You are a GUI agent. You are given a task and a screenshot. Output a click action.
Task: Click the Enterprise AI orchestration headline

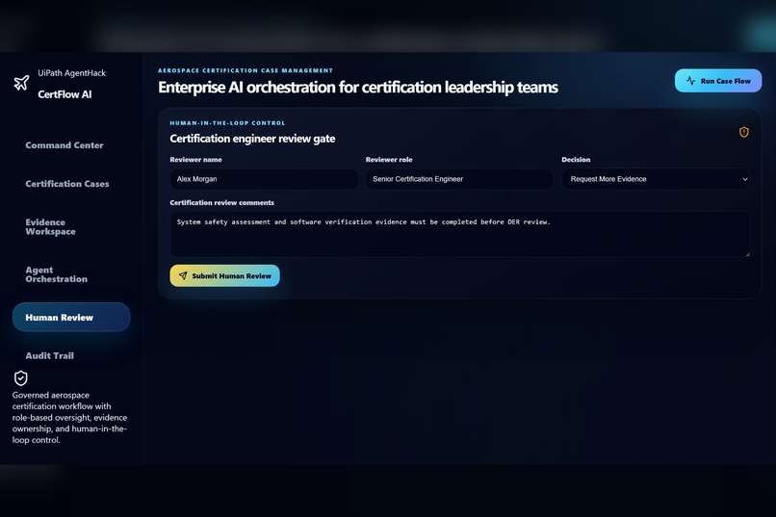coord(358,87)
